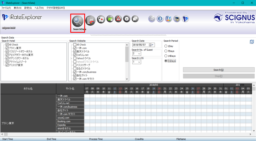Open the 設定(S) menu

28,8
